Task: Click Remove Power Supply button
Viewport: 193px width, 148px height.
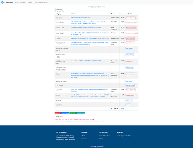Action: [131, 33]
